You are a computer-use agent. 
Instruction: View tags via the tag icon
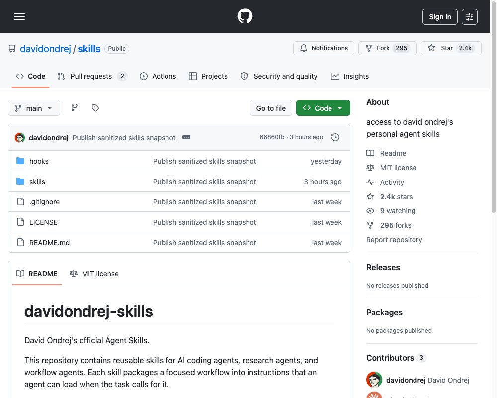coord(95,108)
